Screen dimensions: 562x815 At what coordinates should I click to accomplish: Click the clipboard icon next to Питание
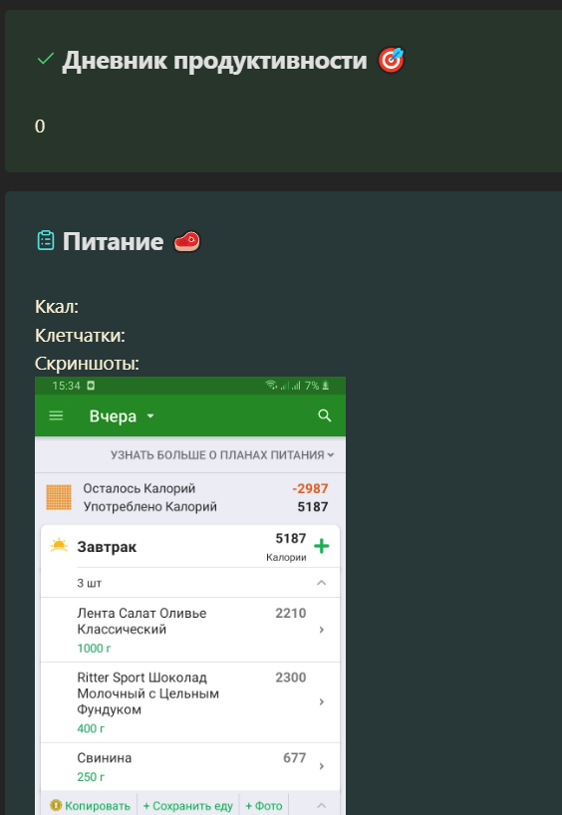tap(46, 241)
